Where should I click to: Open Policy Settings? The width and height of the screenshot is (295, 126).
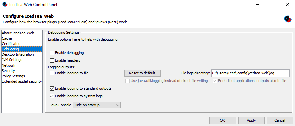pos(22,76)
